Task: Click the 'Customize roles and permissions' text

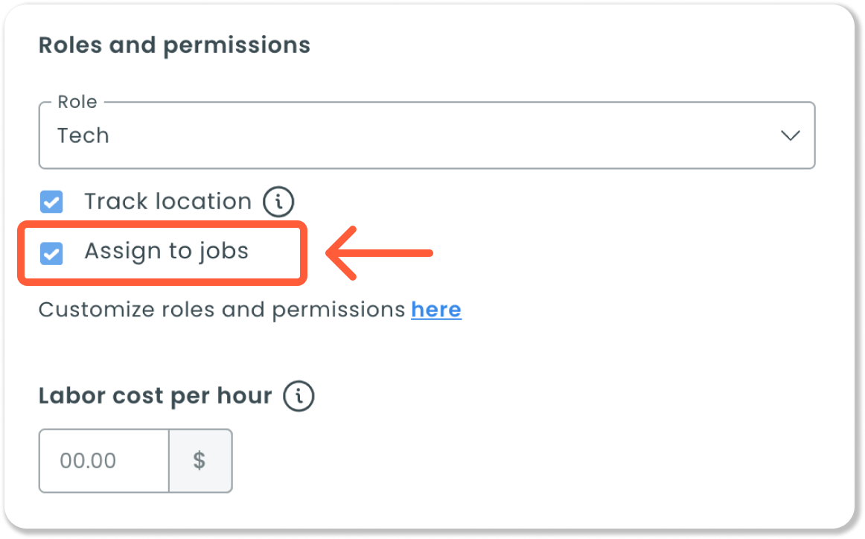Action: point(221,310)
